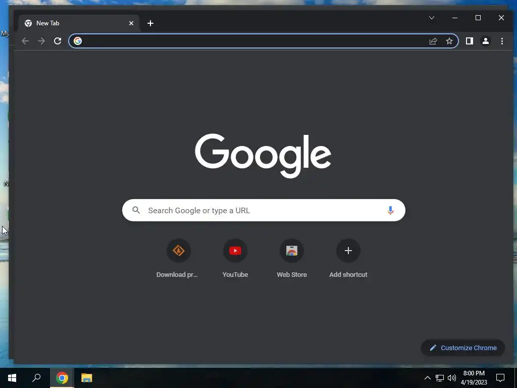Open the Windows Start menu

coord(12,378)
